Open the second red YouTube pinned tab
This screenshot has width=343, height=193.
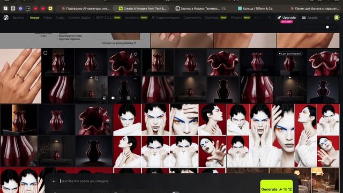43,9
